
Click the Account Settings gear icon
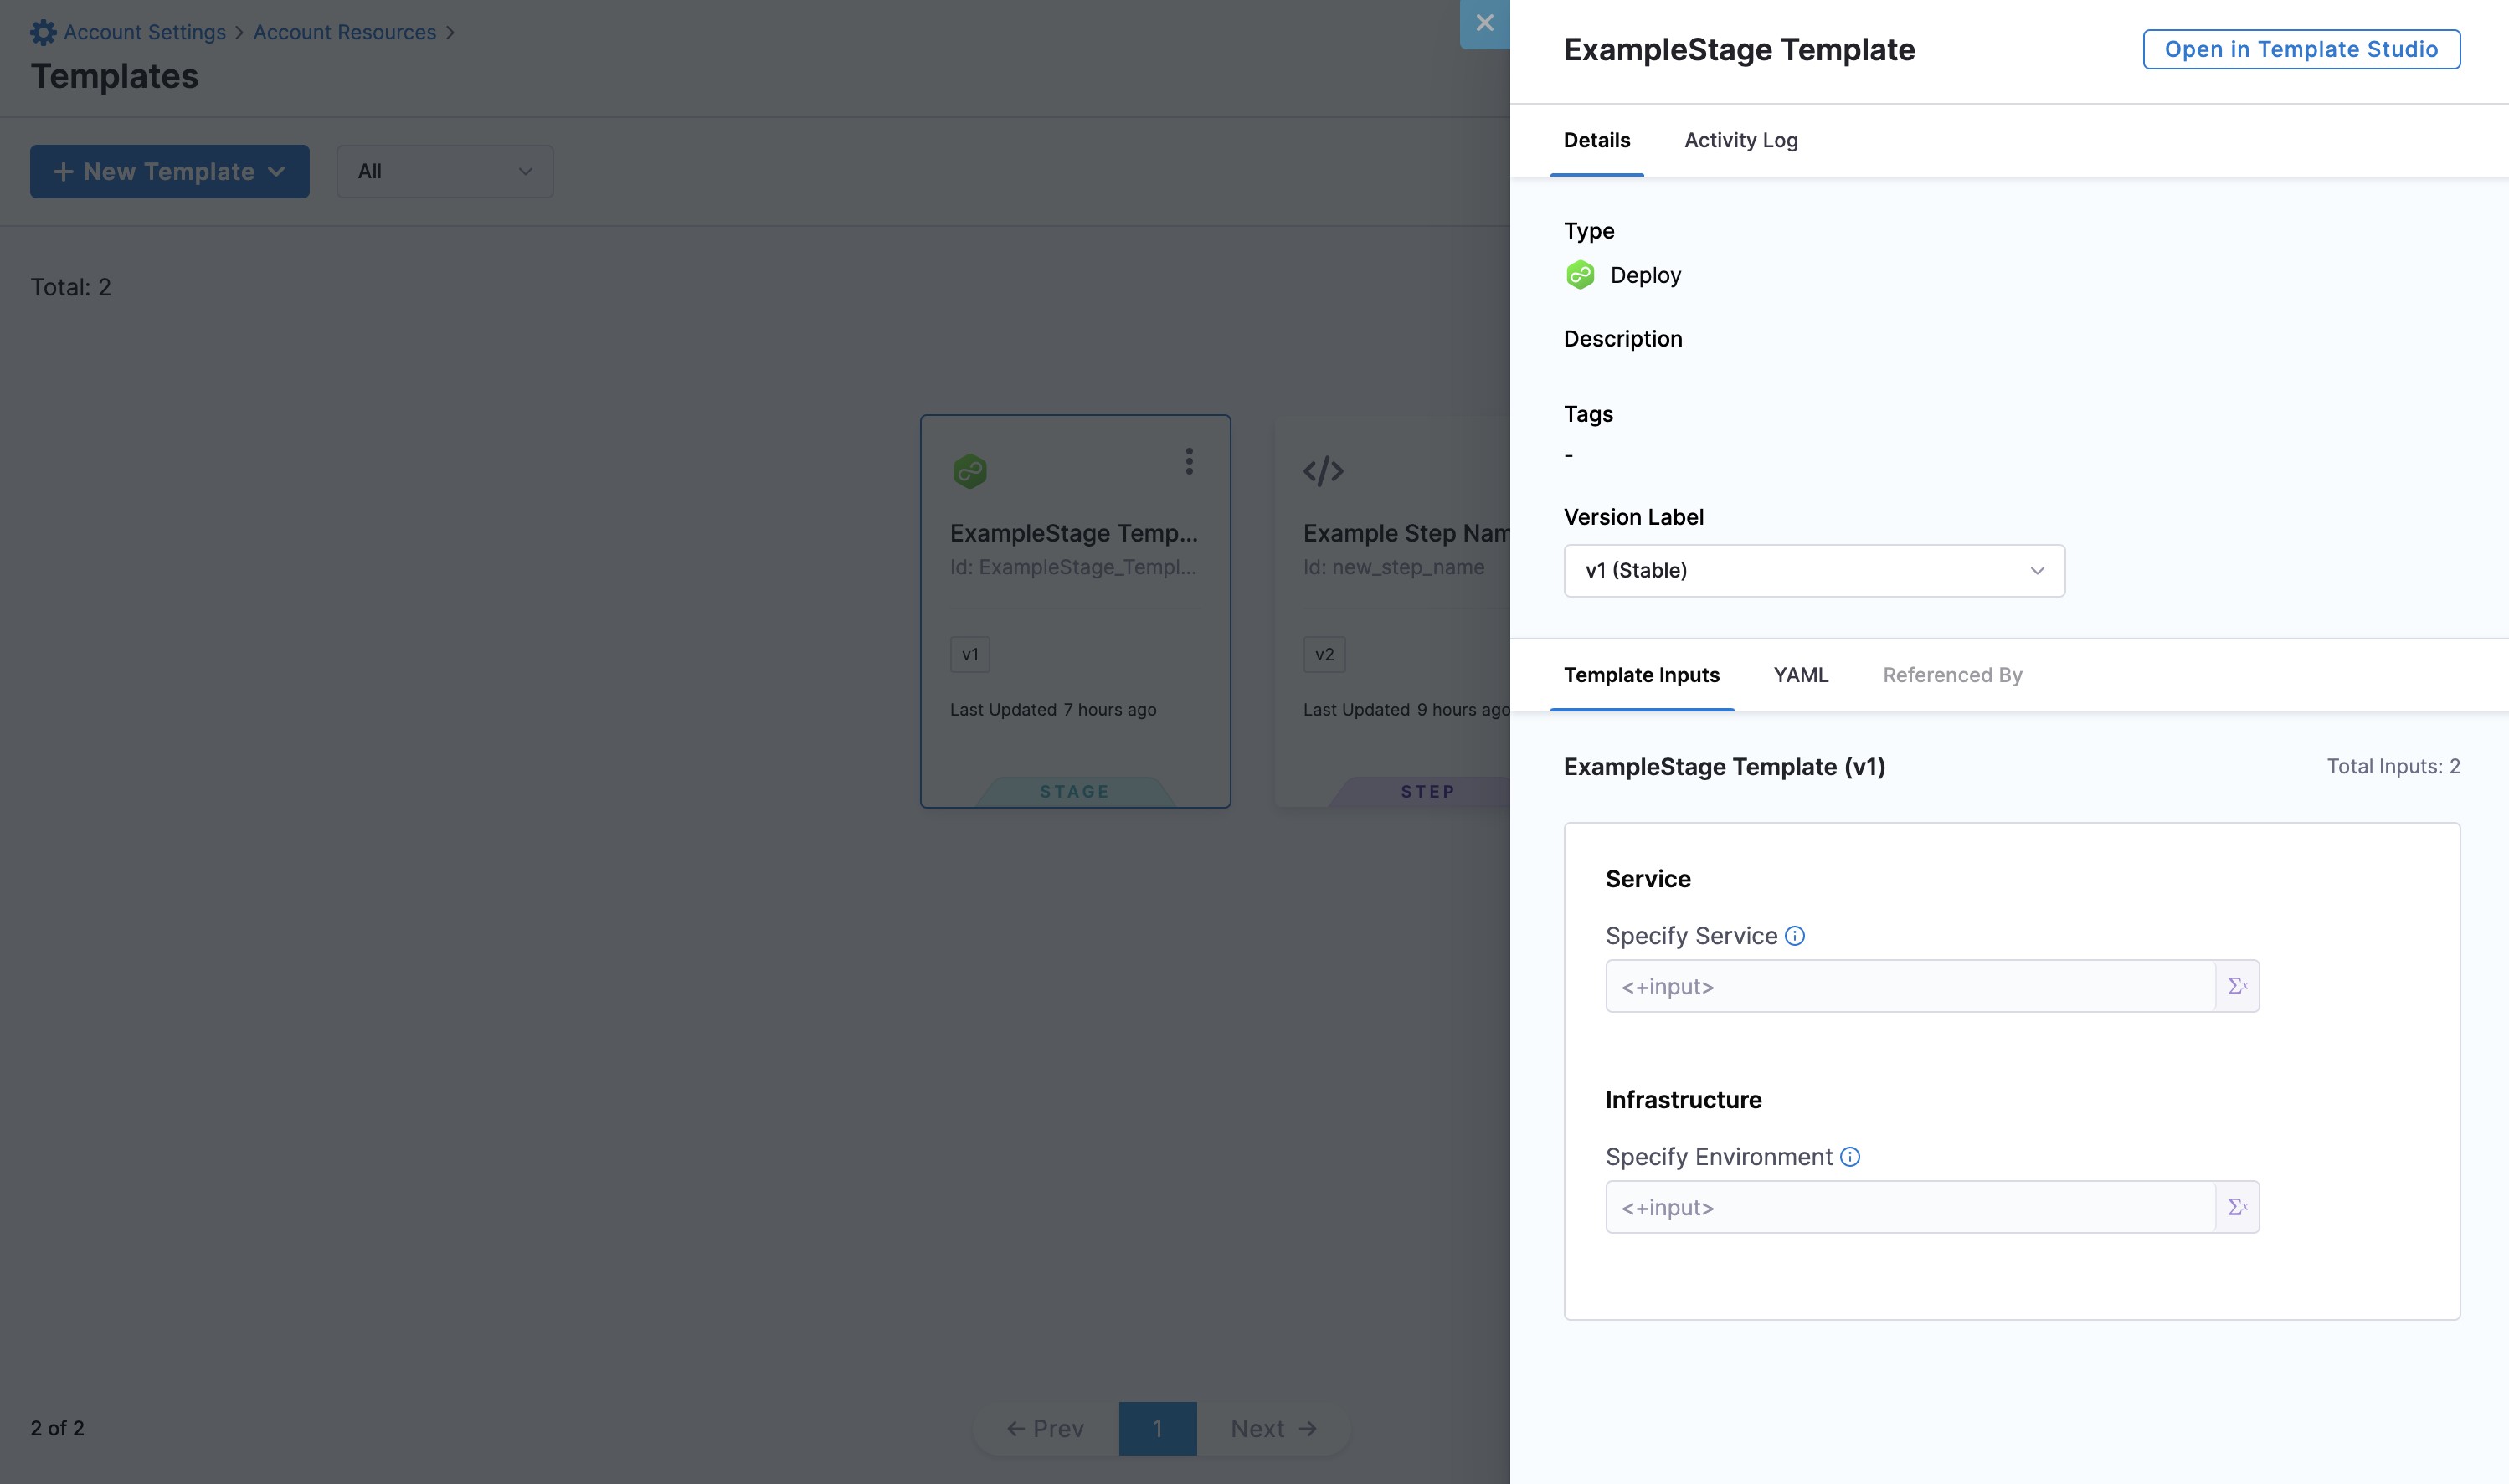click(x=43, y=32)
